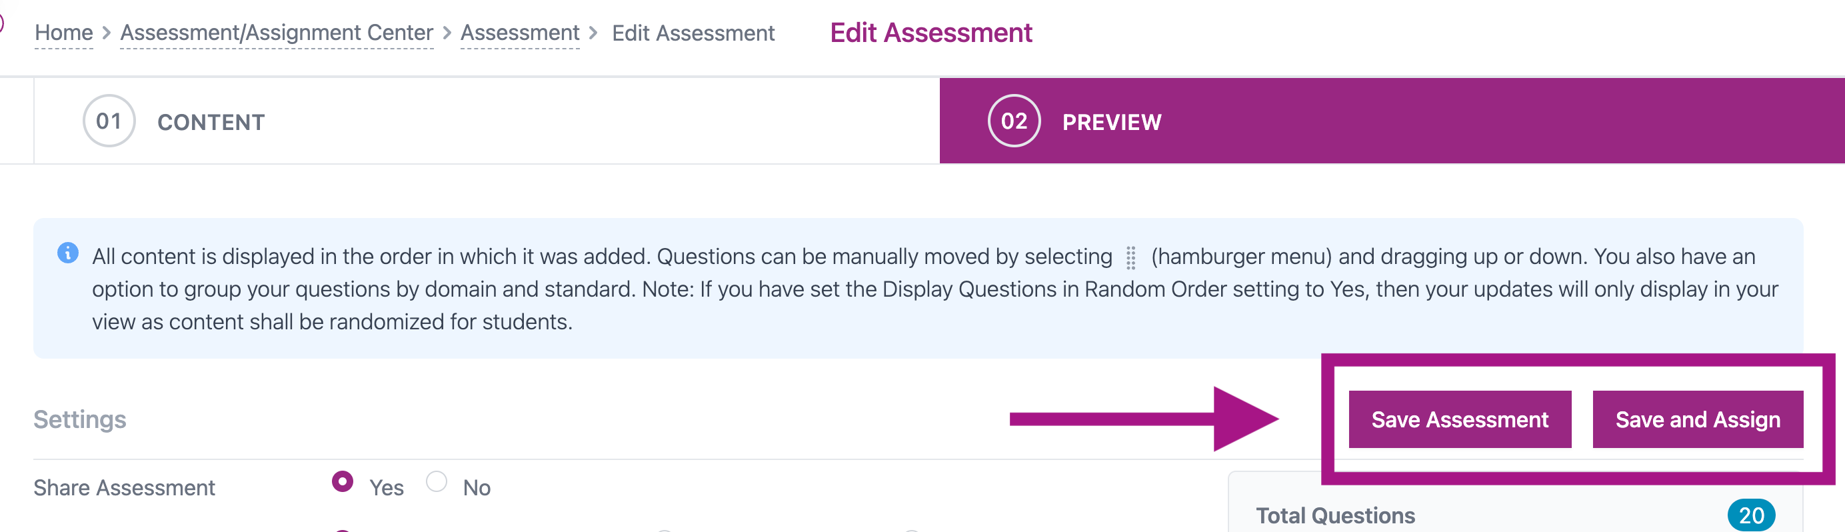
Task: Click the Save Assessment button
Action: (x=1460, y=419)
